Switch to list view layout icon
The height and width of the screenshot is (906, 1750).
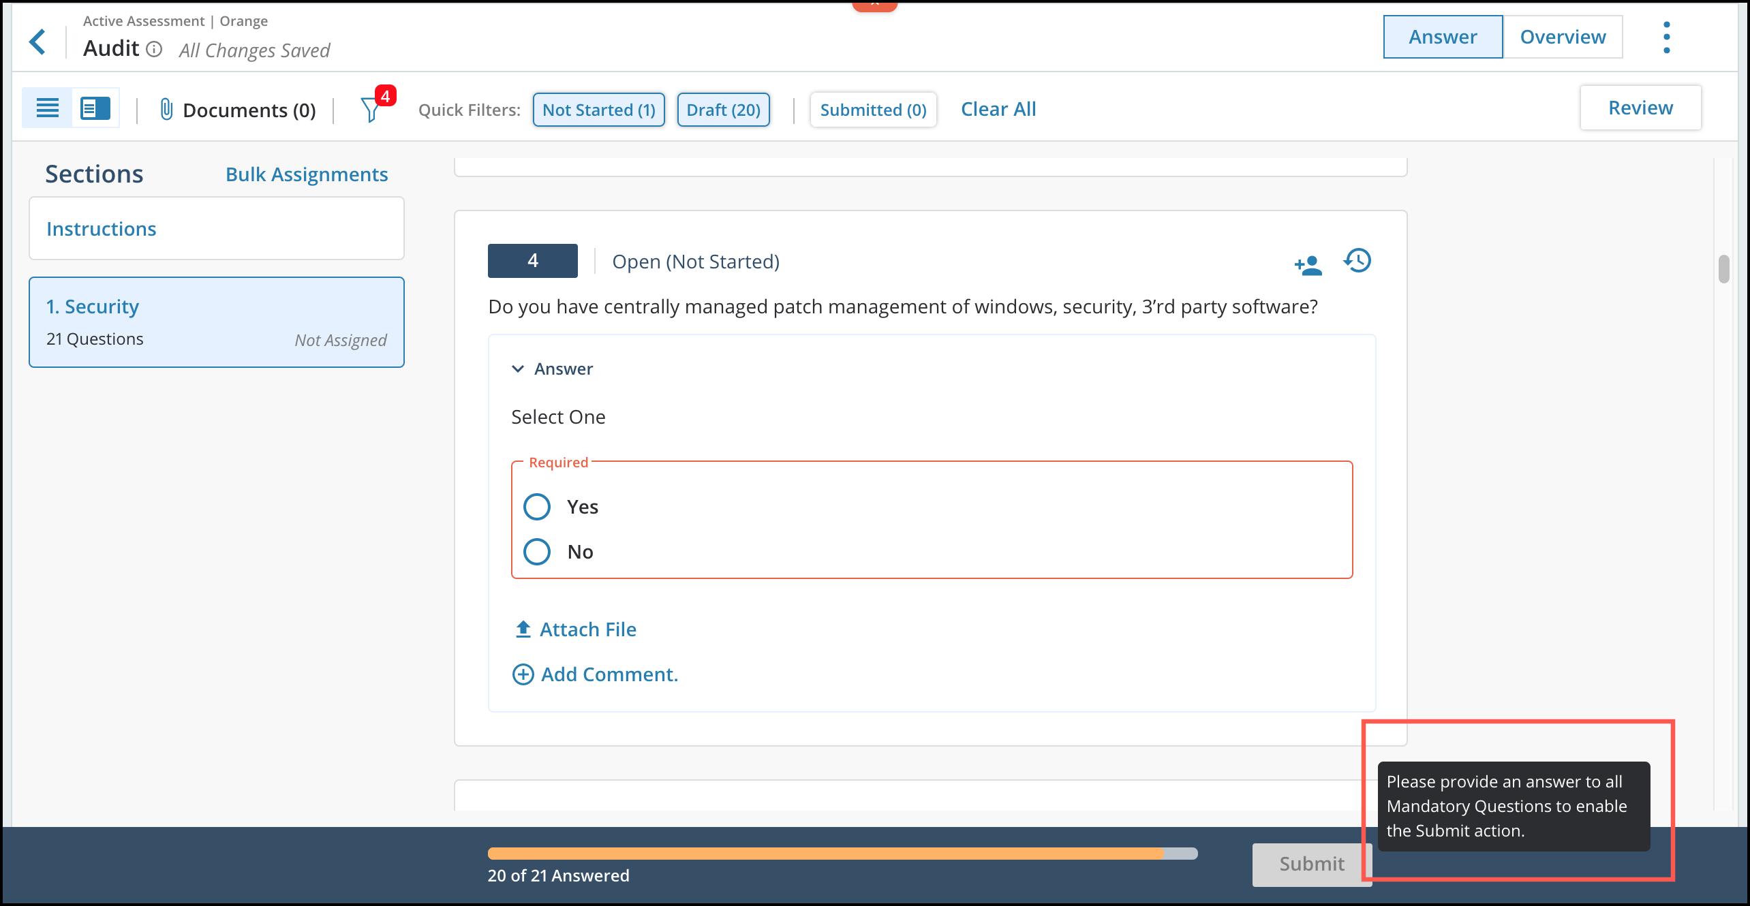(47, 108)
